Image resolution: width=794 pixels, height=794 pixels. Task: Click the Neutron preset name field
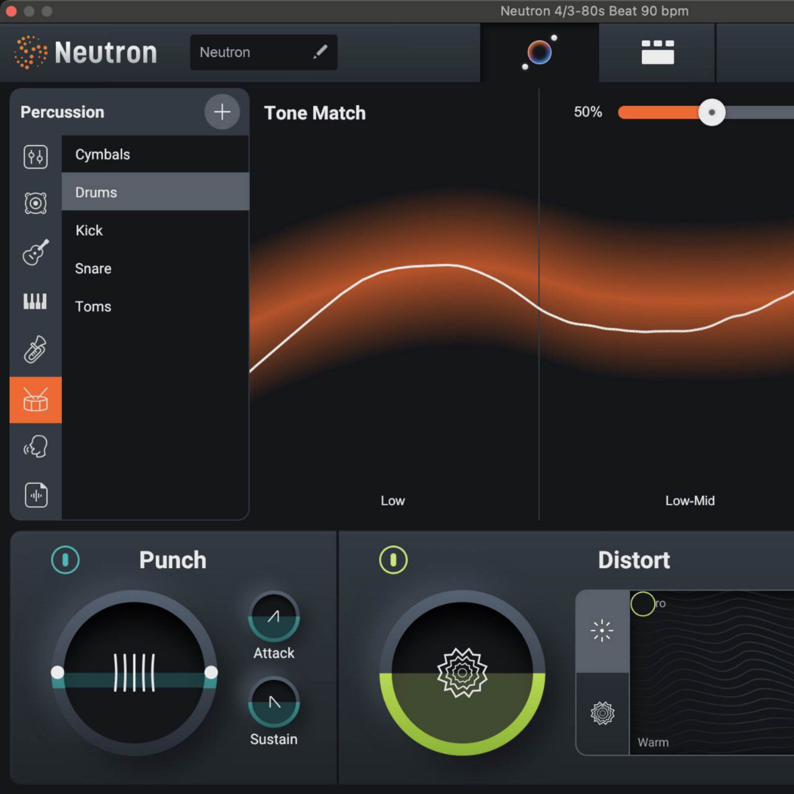(x=264, y=52)
